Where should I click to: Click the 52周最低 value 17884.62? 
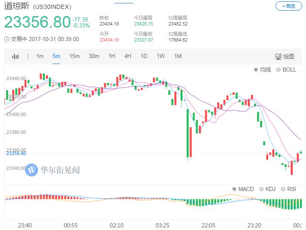pos(178,40)
